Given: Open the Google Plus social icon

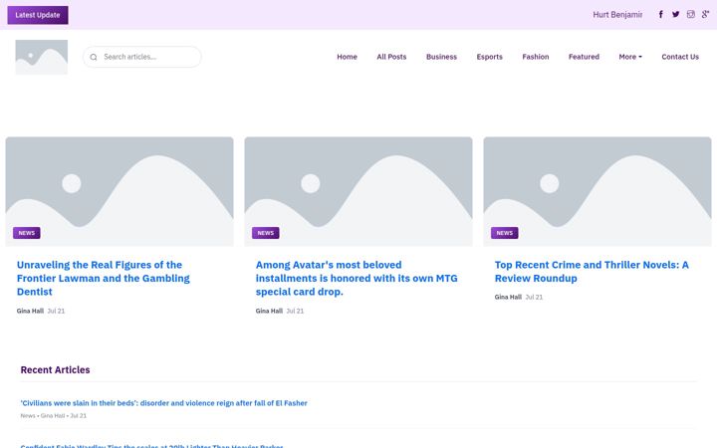Looking at the screenshot, I should [706, 15].
